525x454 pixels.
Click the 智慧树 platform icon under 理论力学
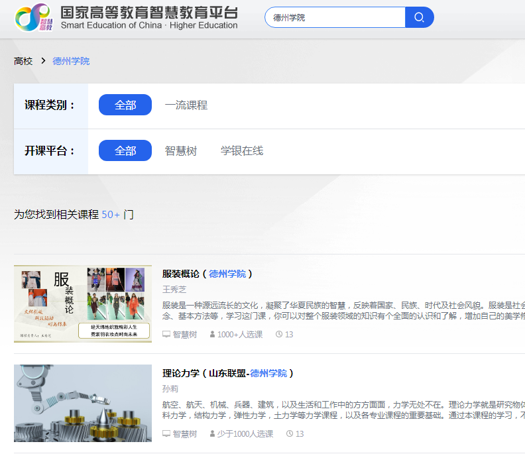pyautogui.click(x=166, y=434)
